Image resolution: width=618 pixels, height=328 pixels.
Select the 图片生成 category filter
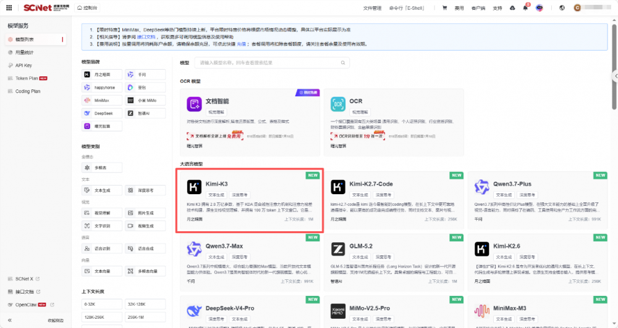click(145, 213)
